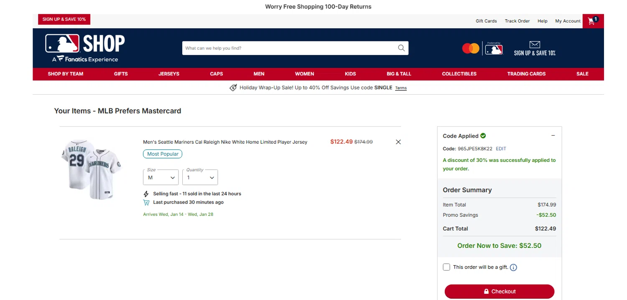This screenshot has width=627, height=300.
Task: Open the Kids menu
Action: pos(350,74)
